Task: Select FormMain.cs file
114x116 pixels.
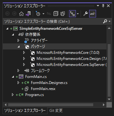Action: 36,77
